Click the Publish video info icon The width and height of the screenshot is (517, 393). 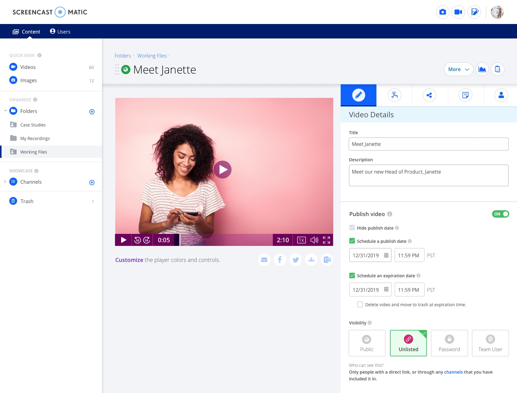click(x=390, y=214)
